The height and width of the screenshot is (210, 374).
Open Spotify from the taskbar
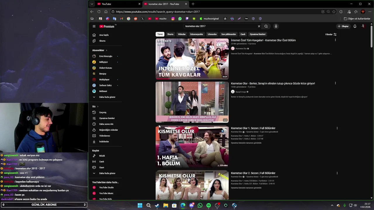[x=209, y=205]
